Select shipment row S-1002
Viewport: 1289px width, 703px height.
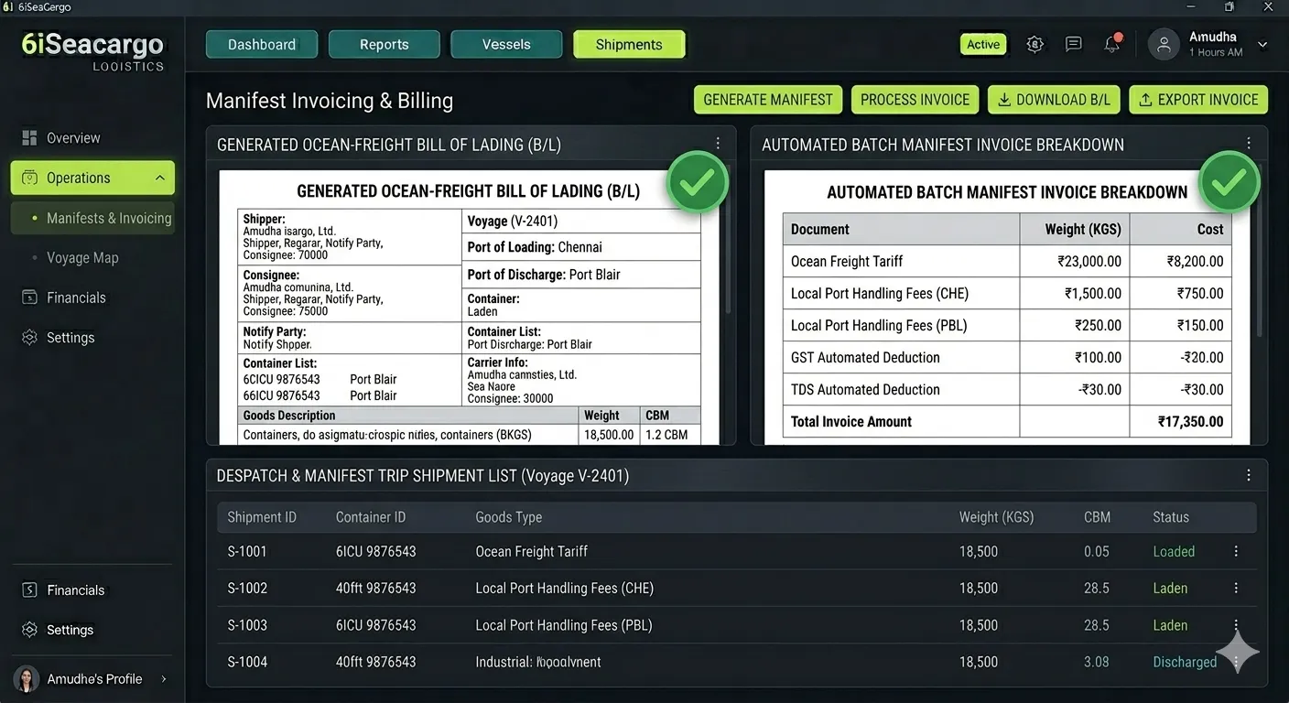pos(736,588)
